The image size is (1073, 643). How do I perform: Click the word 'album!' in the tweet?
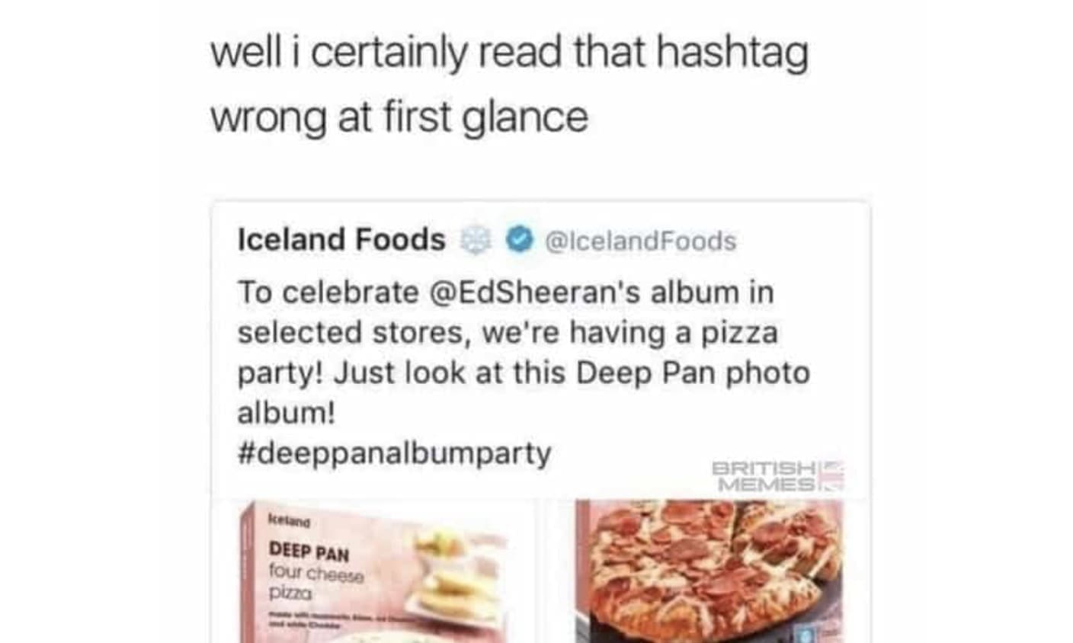pyautogui.click(x=286, y=413)
